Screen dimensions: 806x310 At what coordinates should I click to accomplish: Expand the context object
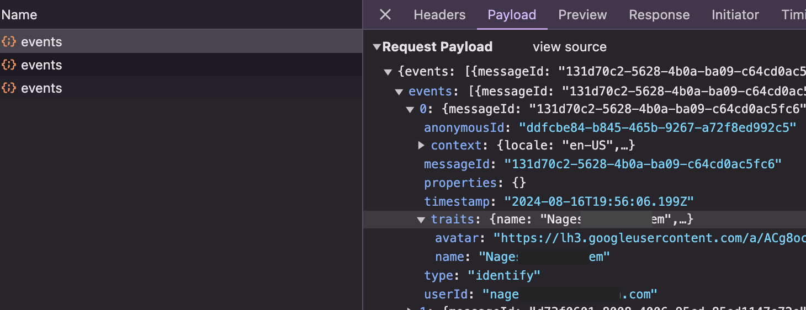coord(421,146)
